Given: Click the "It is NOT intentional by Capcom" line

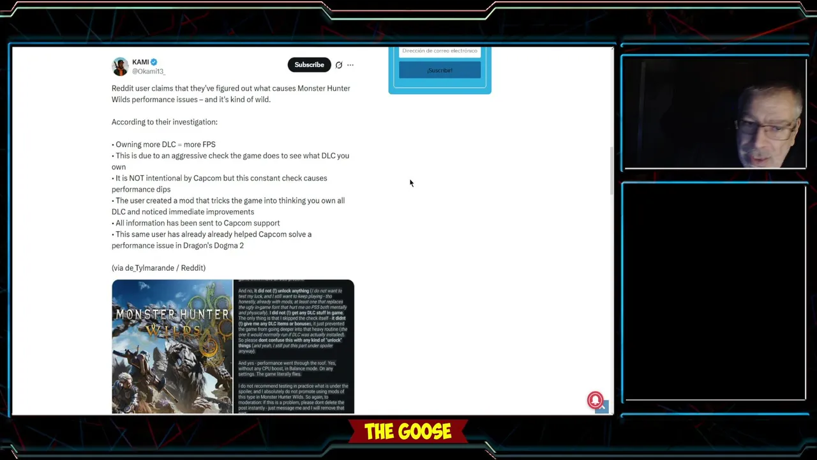Looking at the screenshot, I should [x=220, y=183].
